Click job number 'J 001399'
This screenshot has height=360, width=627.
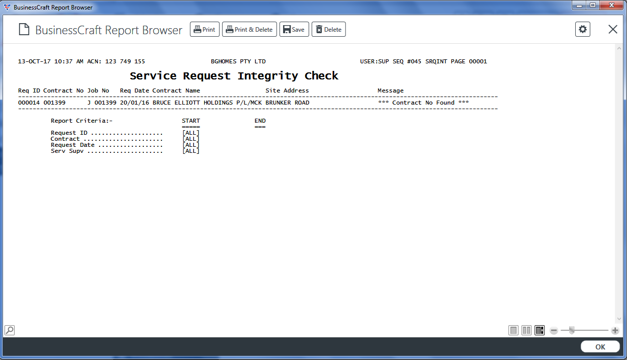click(x=102, y=103)
